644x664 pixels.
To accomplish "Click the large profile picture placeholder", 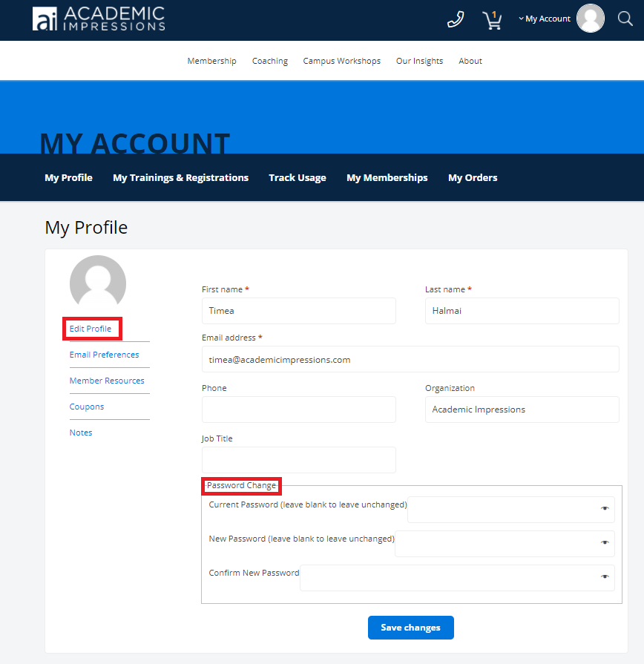I will 98,283.
